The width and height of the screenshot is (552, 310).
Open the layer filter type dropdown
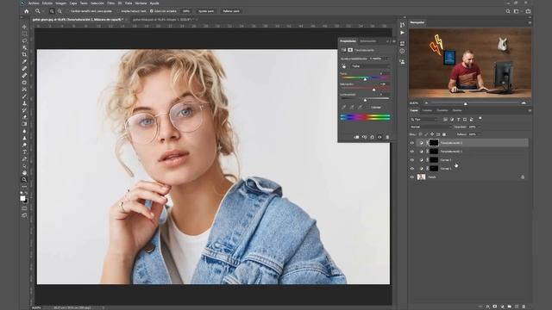(x=425, y=120)
